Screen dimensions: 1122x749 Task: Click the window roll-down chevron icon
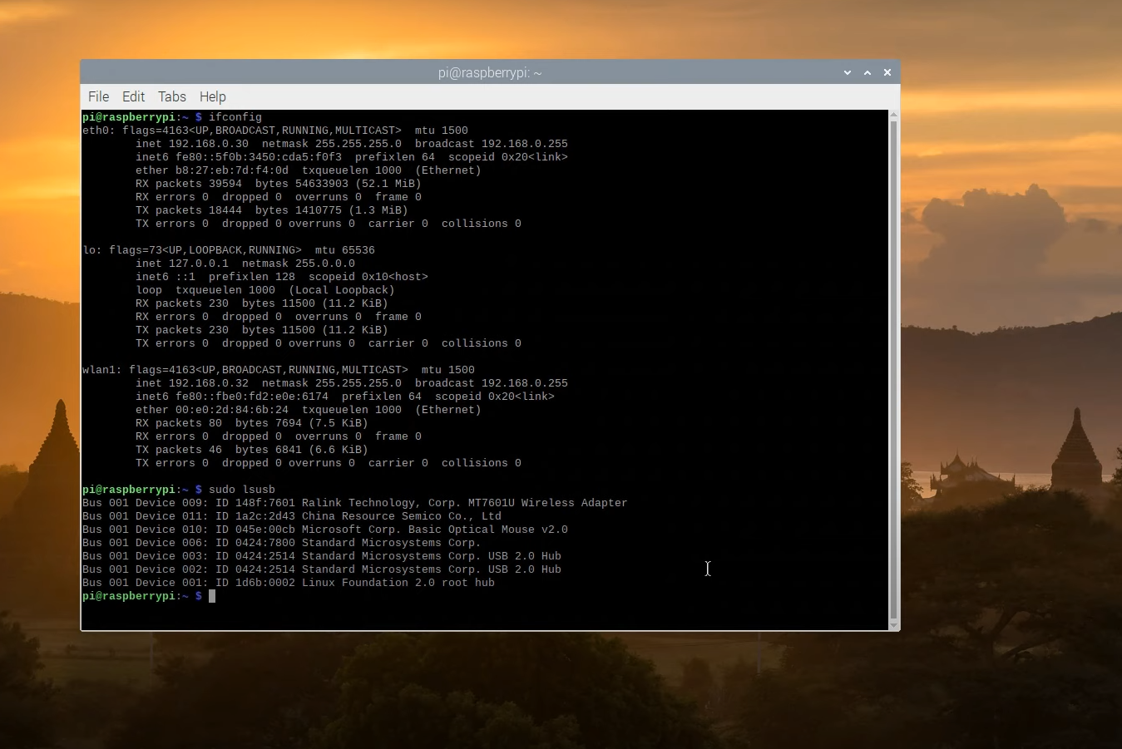[847, 72]
